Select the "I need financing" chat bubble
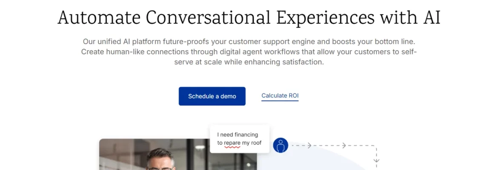Screen dimensions: 498x170 click(x=240, y=139)
